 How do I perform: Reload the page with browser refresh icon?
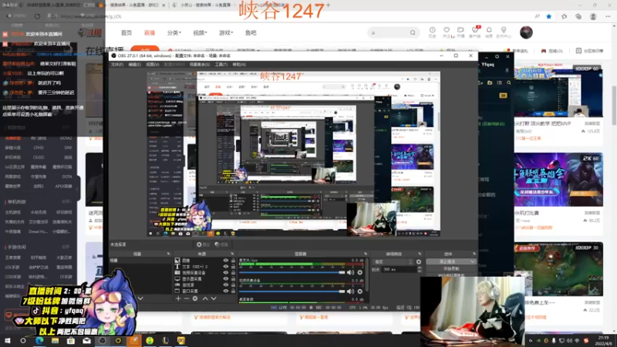(37, 16)
